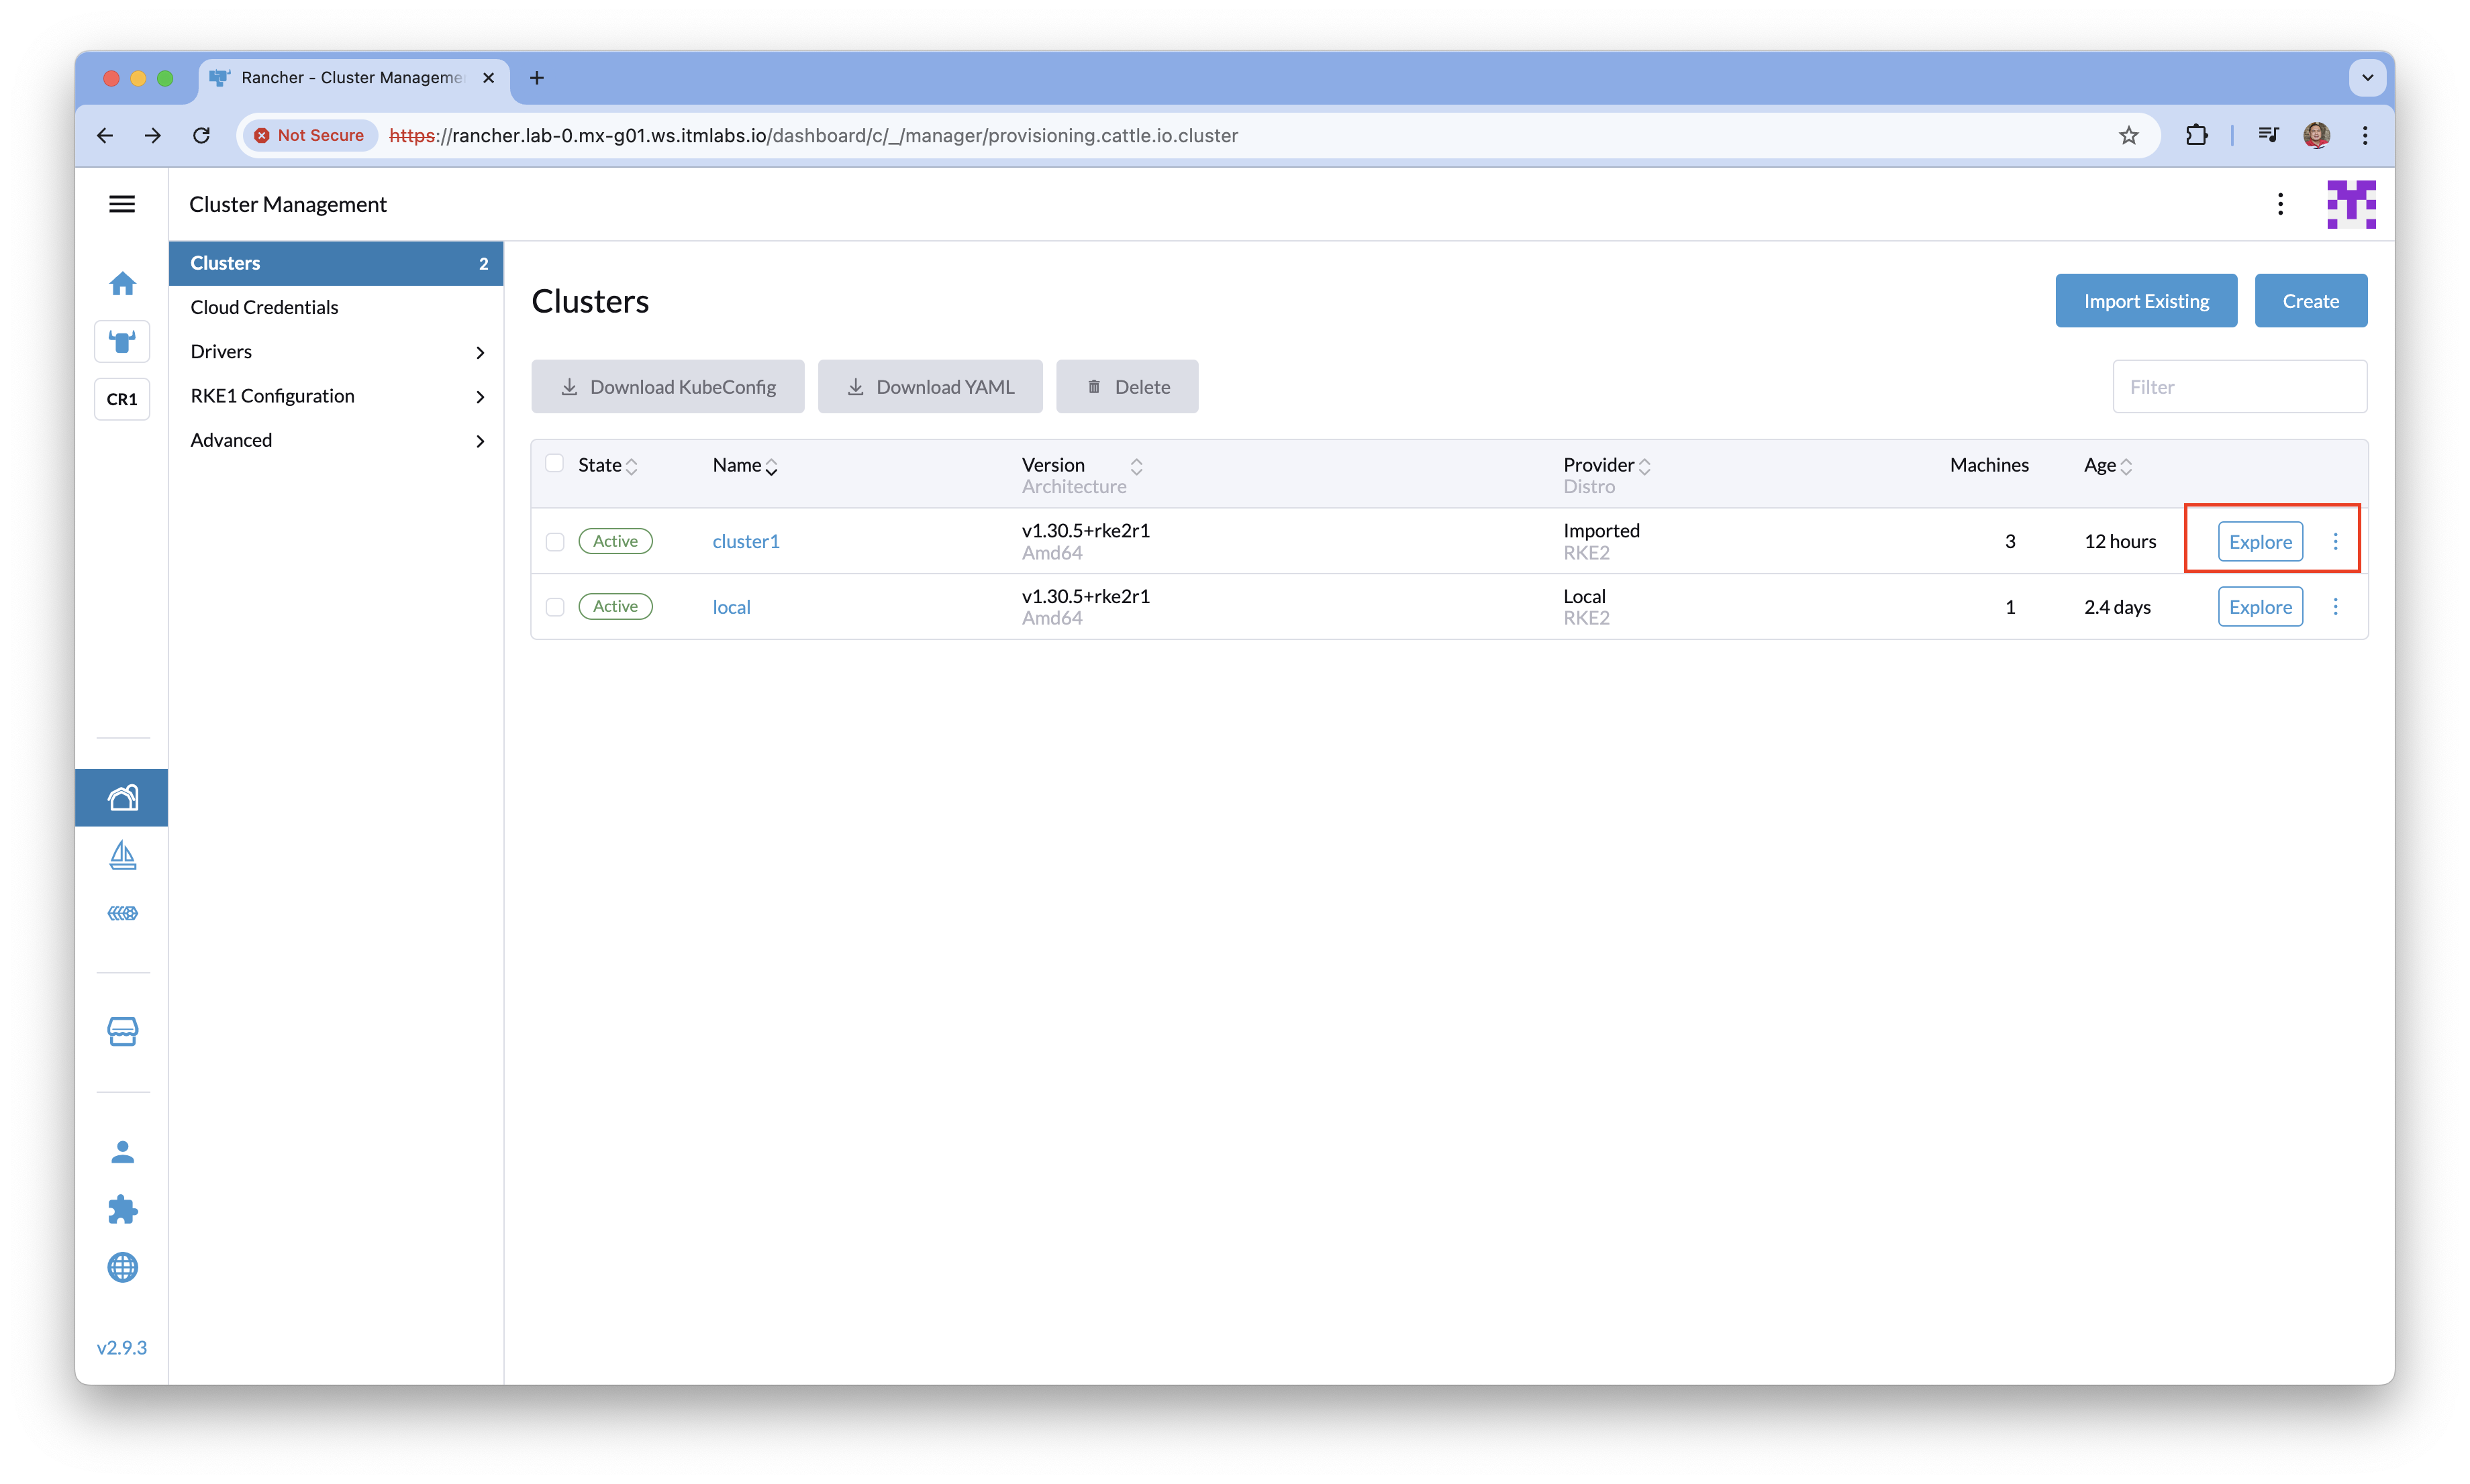Open the local cluster cow-head icon
The height and width of the screenshot is (1484, 2470).
122,342
